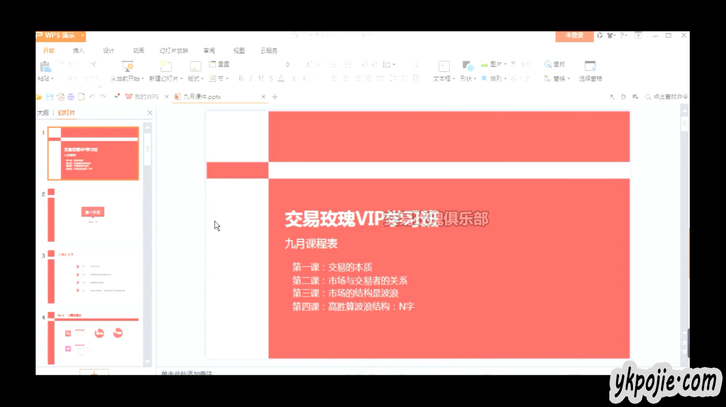Click the Paste clipboard icon
This screenshot has height=407, width=726.
pos(45,66)
